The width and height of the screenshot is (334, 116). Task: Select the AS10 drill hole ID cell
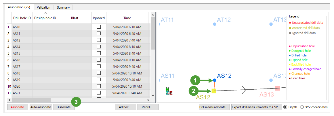[x=22, y=27]
